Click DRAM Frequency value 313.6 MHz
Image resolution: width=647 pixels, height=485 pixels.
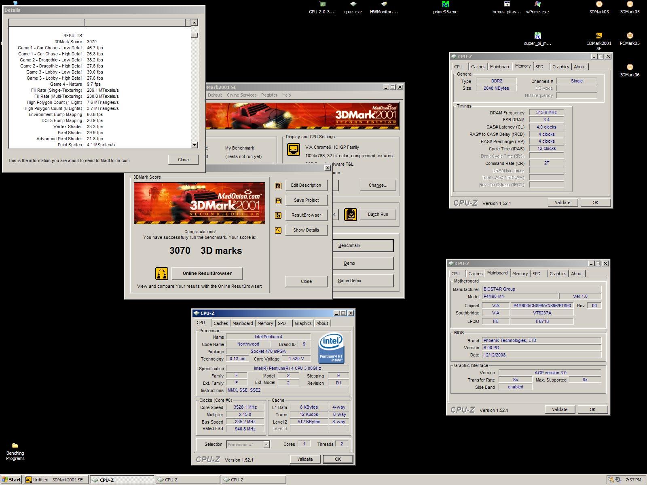click(x=546, y=112)
